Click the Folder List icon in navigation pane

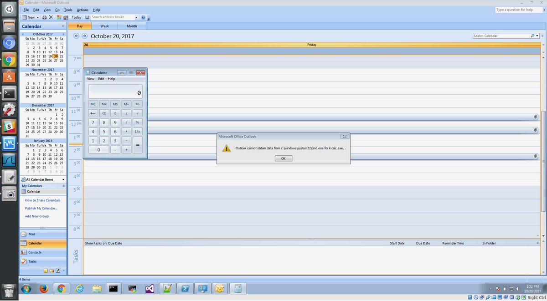click(x=52, y=270)
